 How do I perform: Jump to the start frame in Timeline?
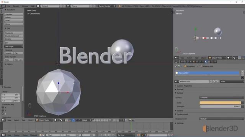(100, 135)
